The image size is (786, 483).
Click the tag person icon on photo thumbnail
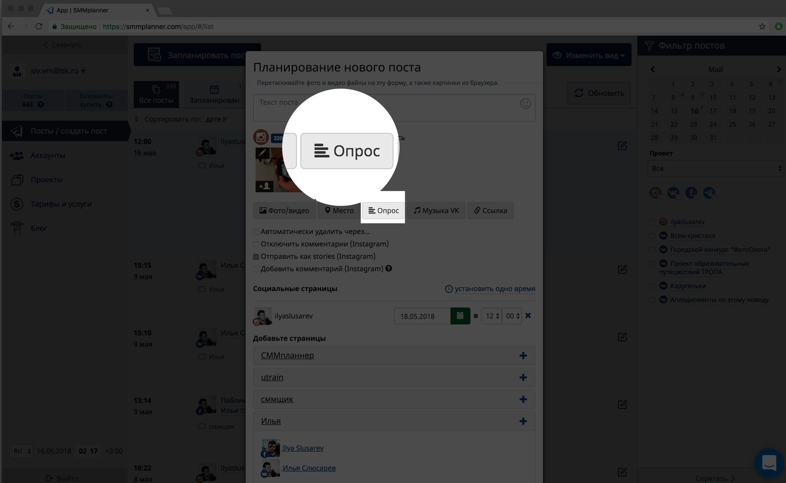[x=264, y=186]
